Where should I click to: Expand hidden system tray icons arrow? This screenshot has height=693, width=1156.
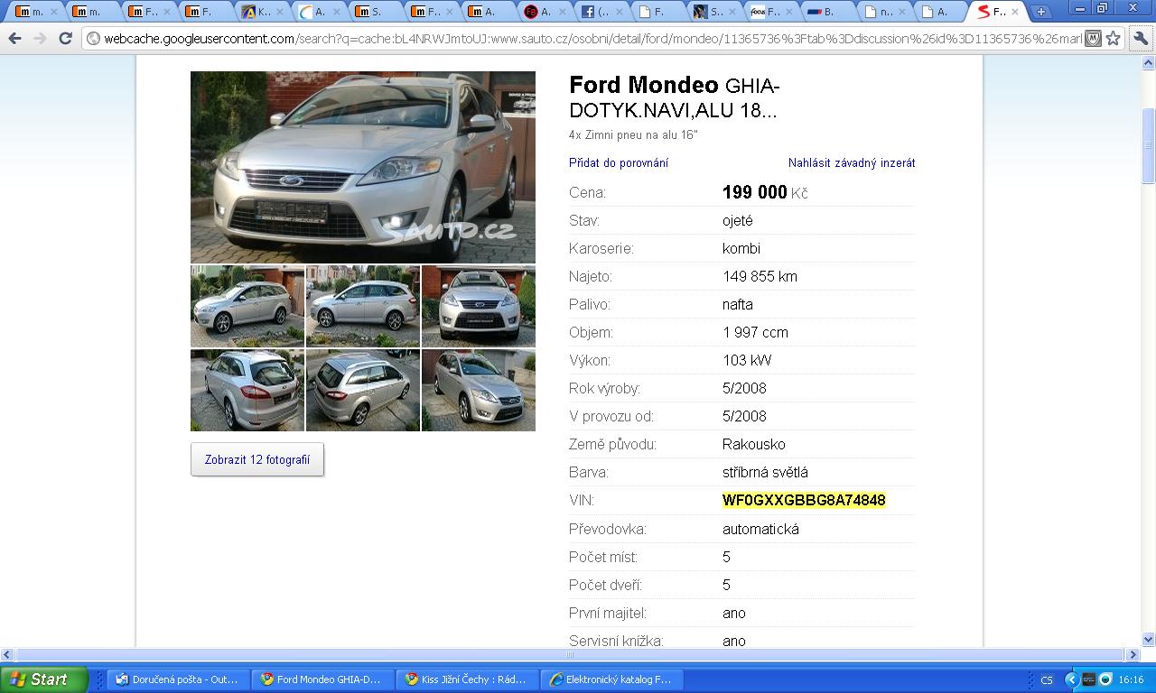pos(1071,679)
